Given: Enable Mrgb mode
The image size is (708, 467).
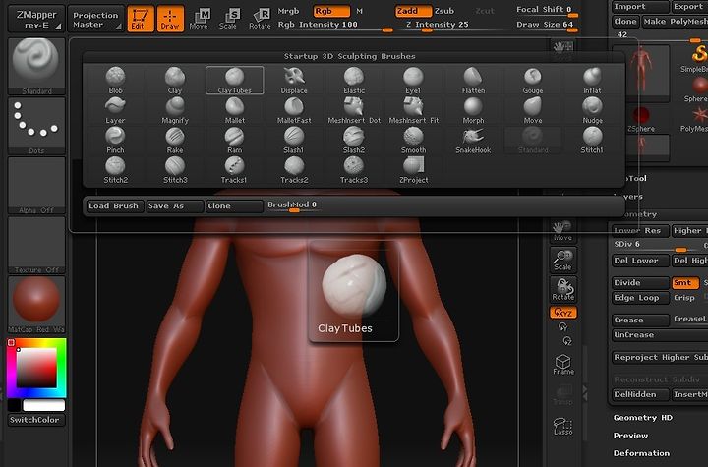Looking at the screenshot, I should [288, 11].
